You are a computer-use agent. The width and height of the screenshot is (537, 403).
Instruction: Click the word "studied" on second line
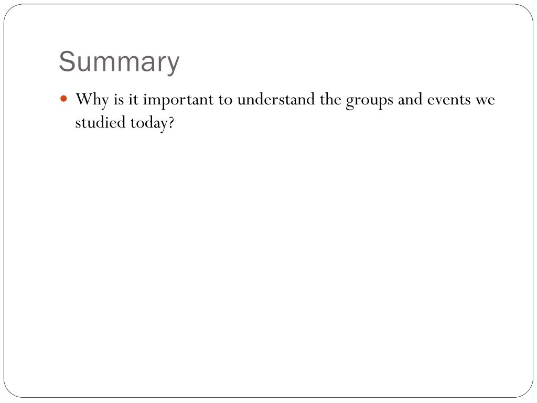(100, 122)
